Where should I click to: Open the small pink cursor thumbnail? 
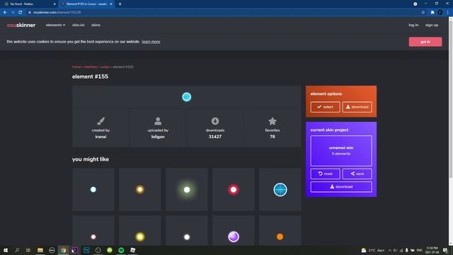pos(93,231)
